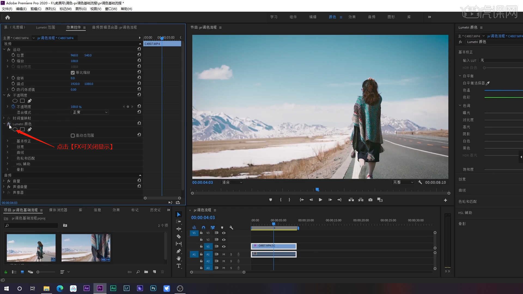Image resolution: width=523 pixels, height=294 pixels.
Task: Switch to the 效果 workspace
Action: coord(352,17)
